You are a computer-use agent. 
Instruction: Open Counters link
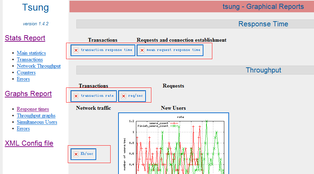[x=26, y=72]
